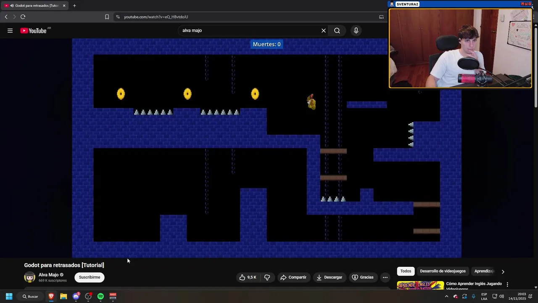This screenshot has height=303, width=538.
Task: Select the Desarrollo de videojuegos chip
Action: coord(443,271)
